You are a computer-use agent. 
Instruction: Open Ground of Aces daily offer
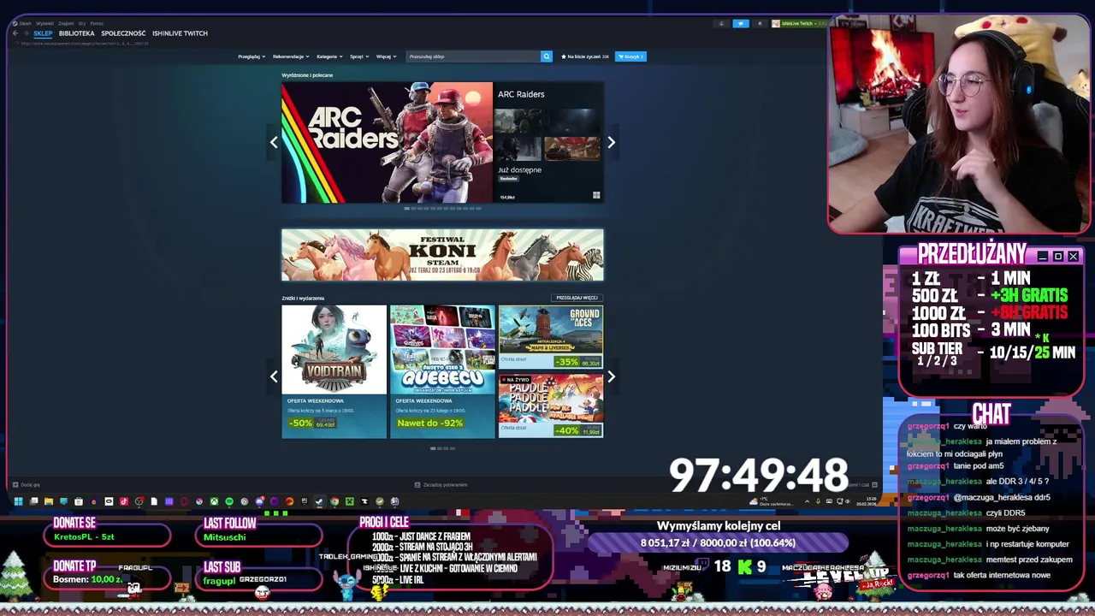(x=551, y=336)
